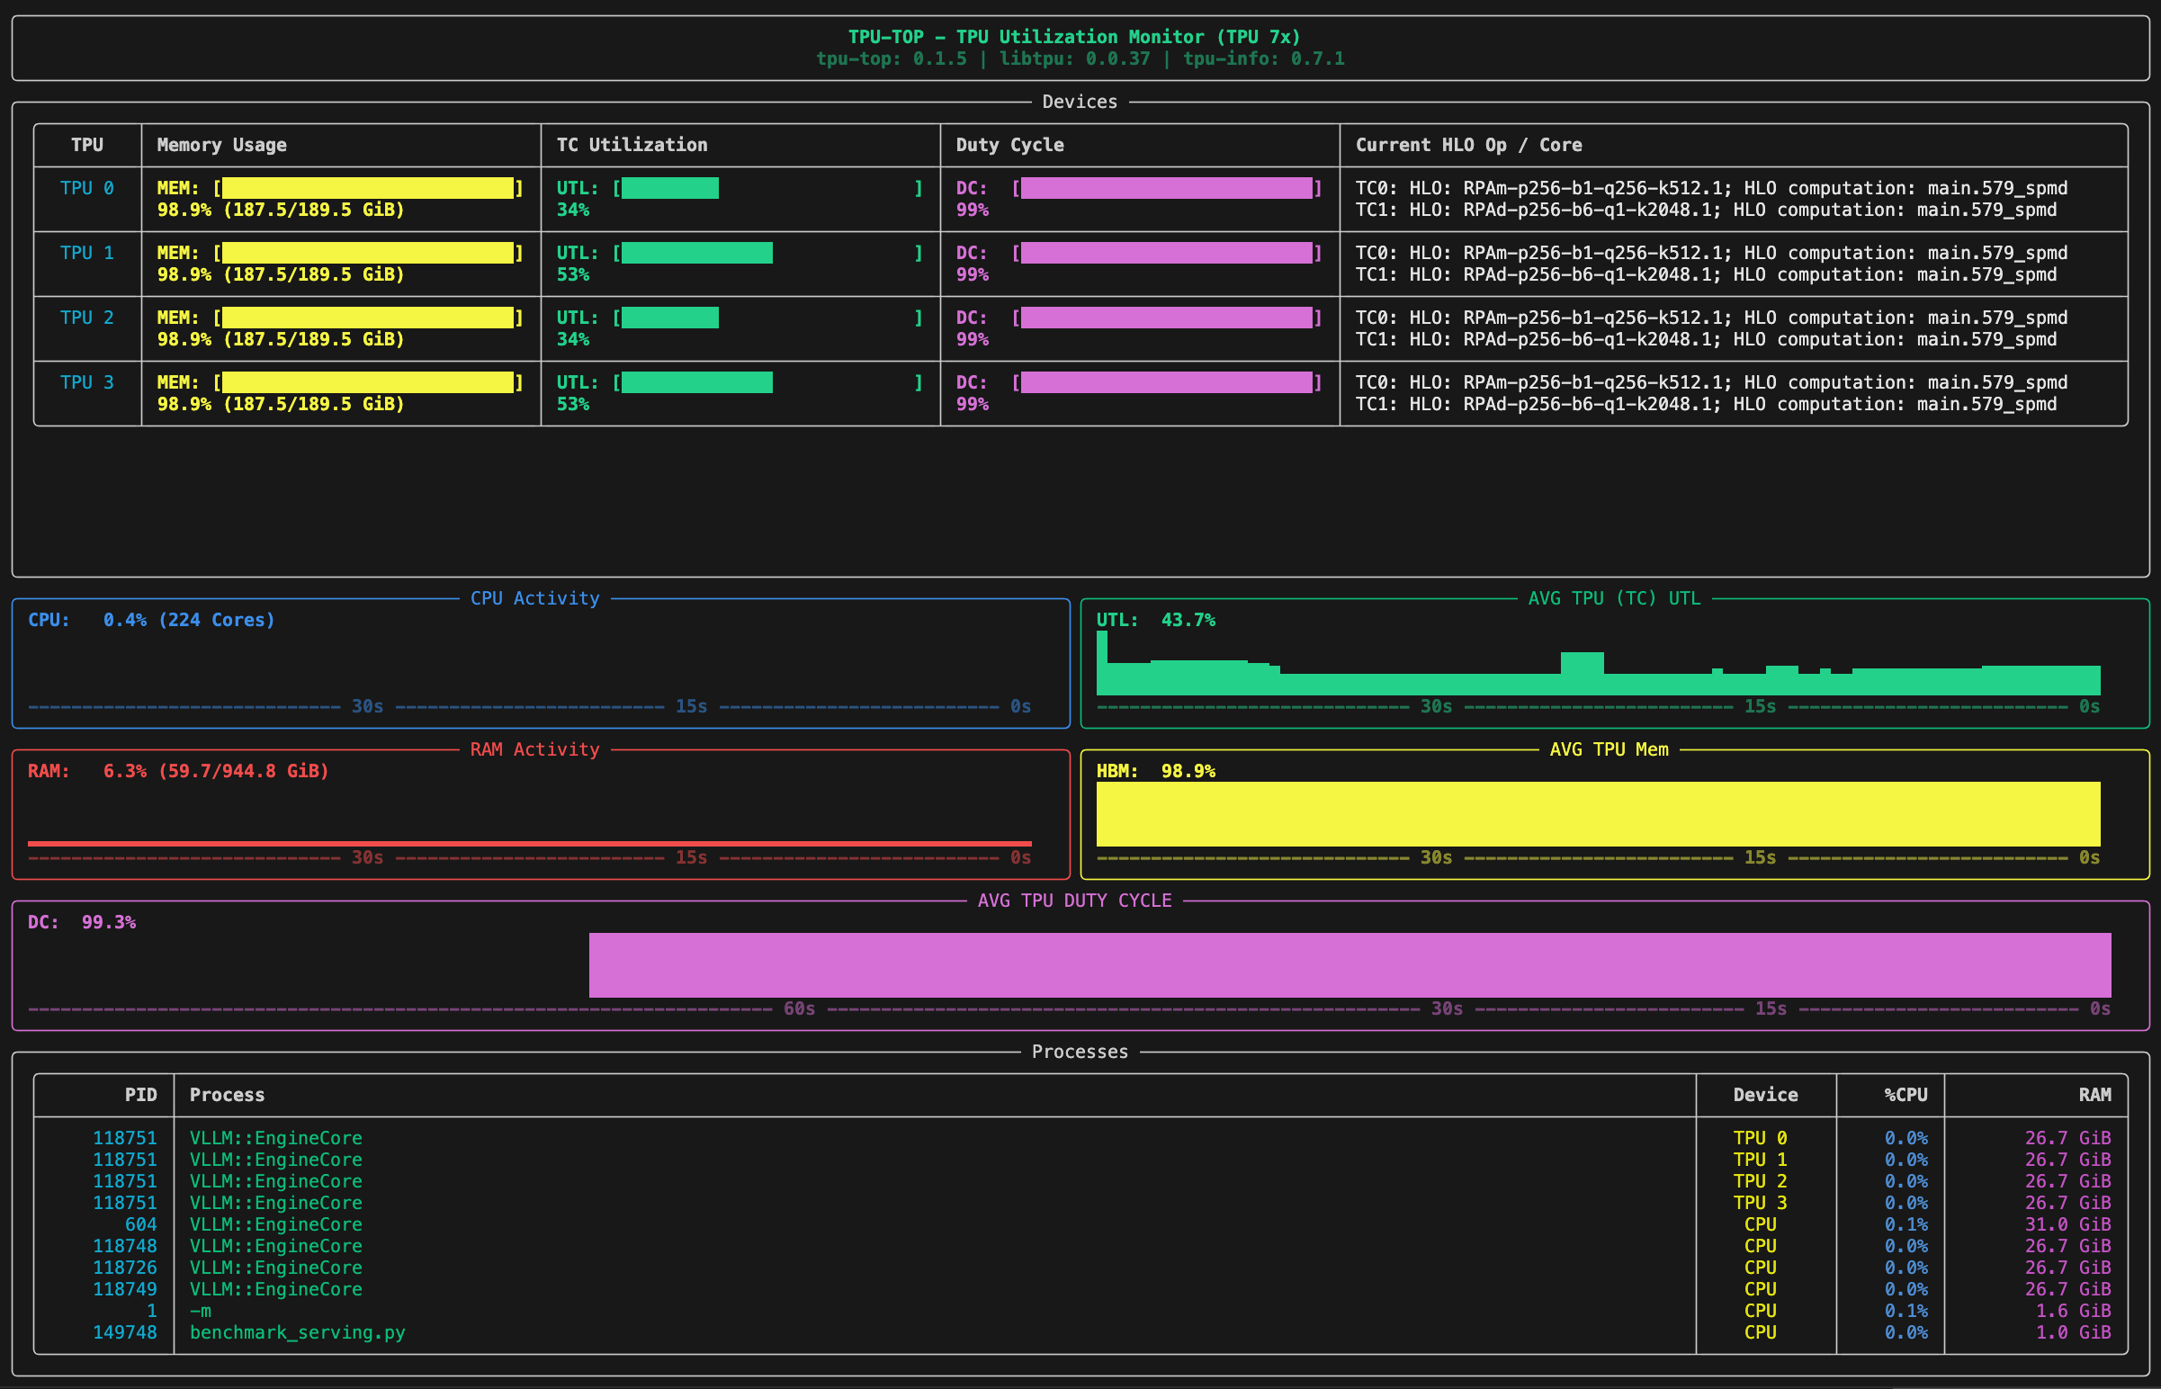The height and width of the screenshot is (1389, 2161).
Task: Select the TPU 3 device label
Action: [87, 382]
